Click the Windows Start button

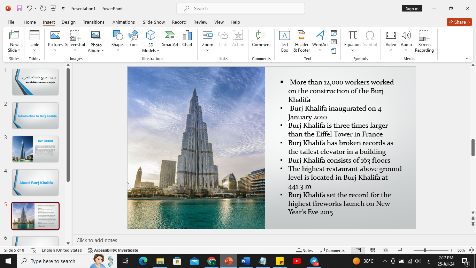tap(8, 261)
